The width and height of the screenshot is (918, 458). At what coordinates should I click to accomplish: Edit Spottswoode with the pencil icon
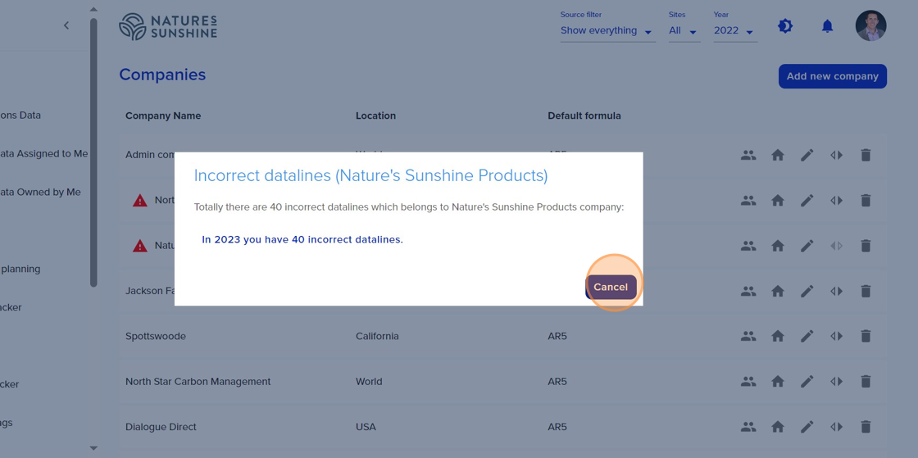pos(807,337)
